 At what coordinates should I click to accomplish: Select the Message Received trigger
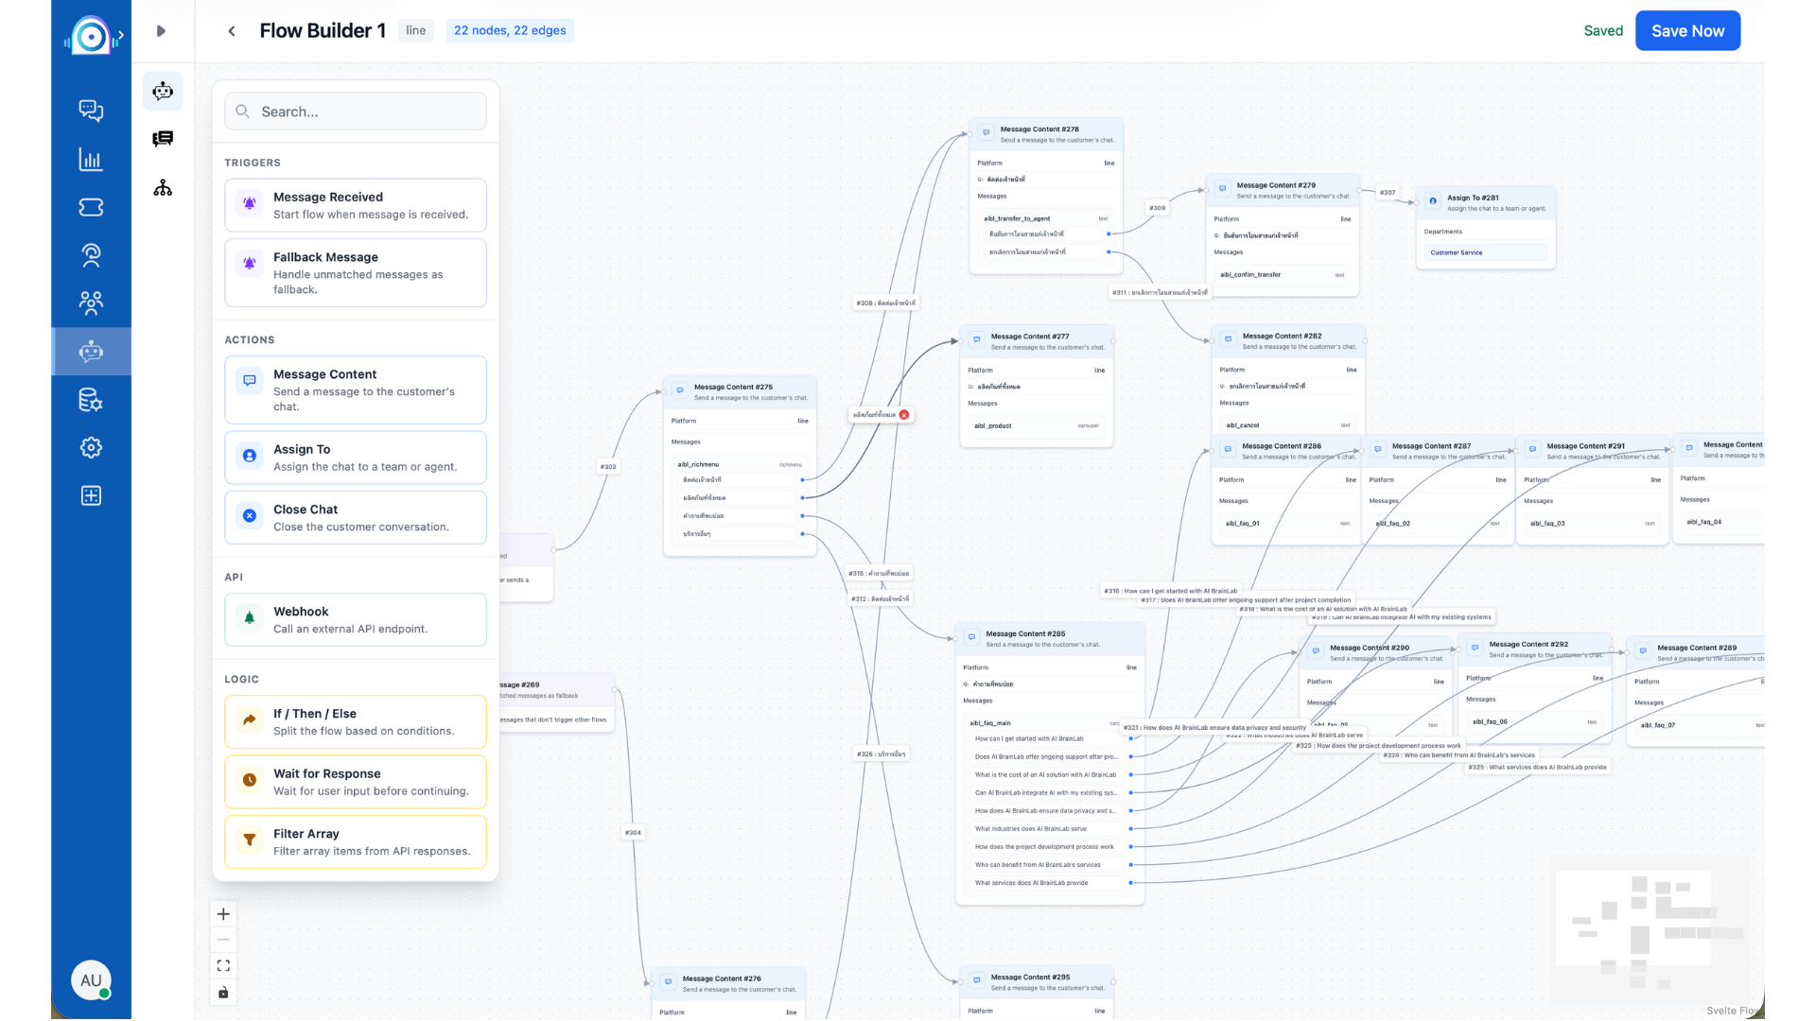[356, 205]
